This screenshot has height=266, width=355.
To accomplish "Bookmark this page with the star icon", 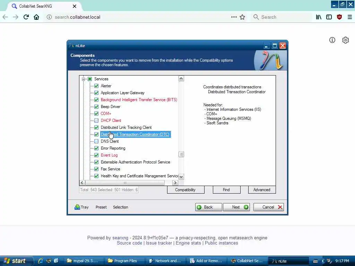I will pos(242,17).
